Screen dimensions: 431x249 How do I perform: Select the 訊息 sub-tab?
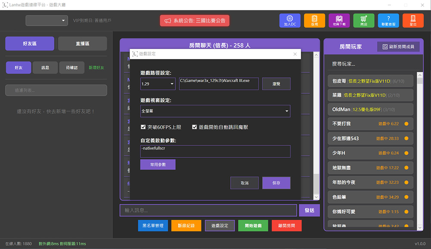pos(45,68)
